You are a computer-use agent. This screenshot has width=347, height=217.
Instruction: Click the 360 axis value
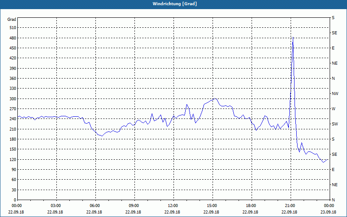[13, 79]
